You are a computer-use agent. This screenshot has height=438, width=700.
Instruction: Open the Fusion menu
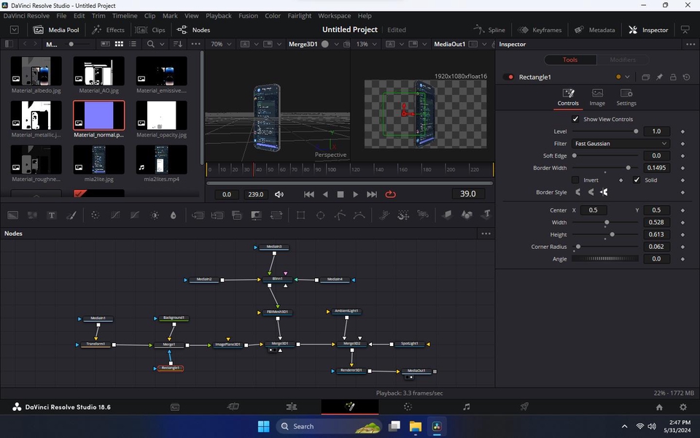248,15
